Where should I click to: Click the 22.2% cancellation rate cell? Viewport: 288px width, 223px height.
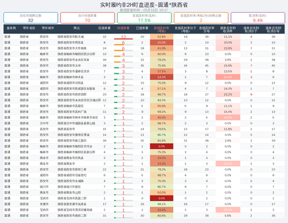(228, 95)
